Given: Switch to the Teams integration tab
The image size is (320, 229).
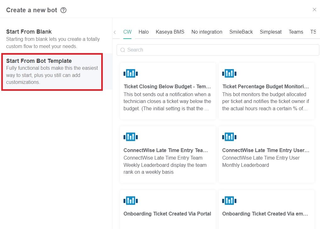Looking at the screenshot, I should point(295,32).
